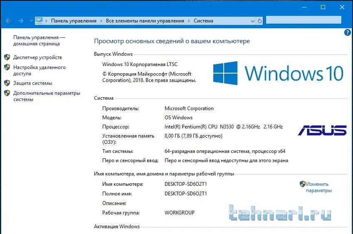The width and height of the screenshot is (353, 234).
Task: Expand chevron after the computer icon
Action: tap(47, 21)
